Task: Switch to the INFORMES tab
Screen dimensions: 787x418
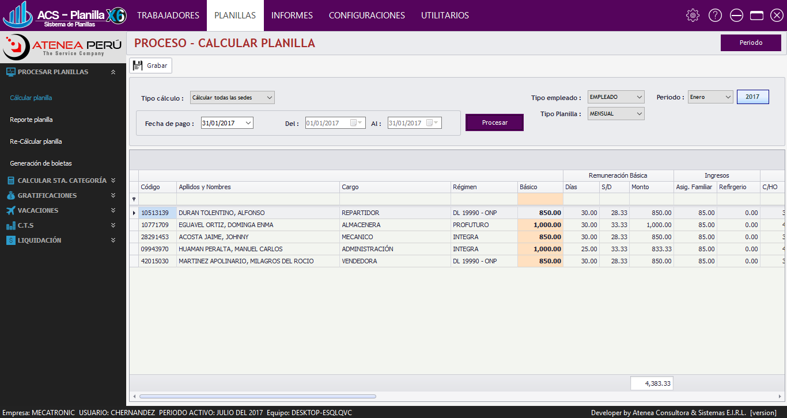Action: click(292, 16)
